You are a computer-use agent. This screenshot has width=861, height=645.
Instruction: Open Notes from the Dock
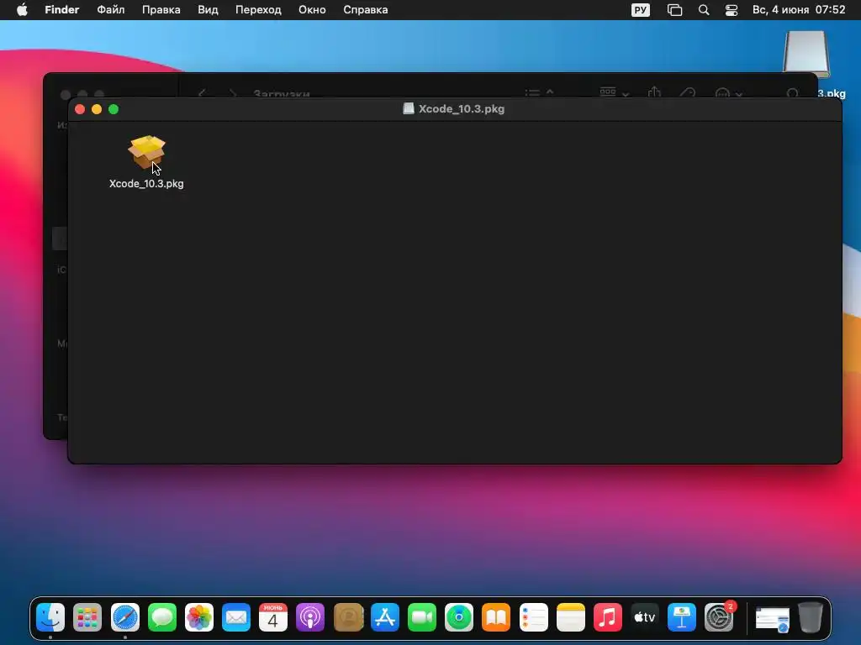571,617
